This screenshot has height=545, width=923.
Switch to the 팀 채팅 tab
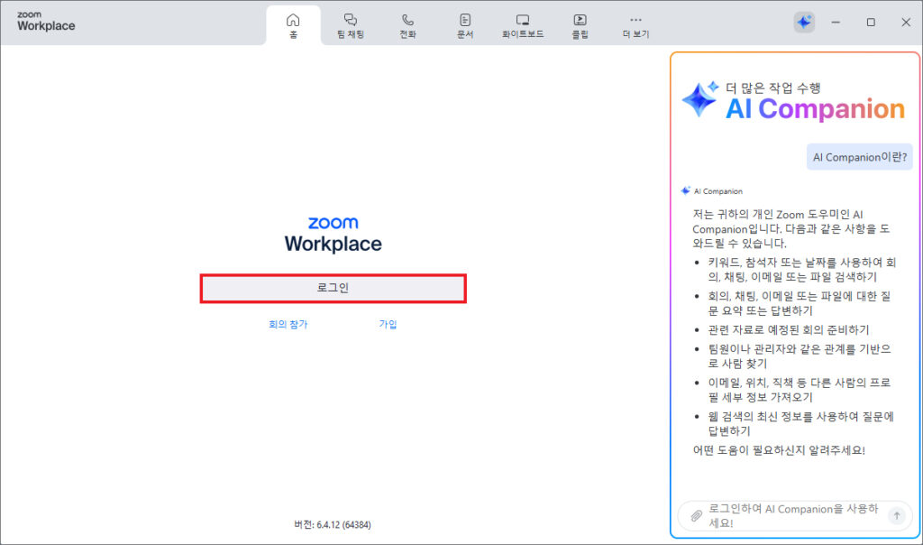point(351,26)
